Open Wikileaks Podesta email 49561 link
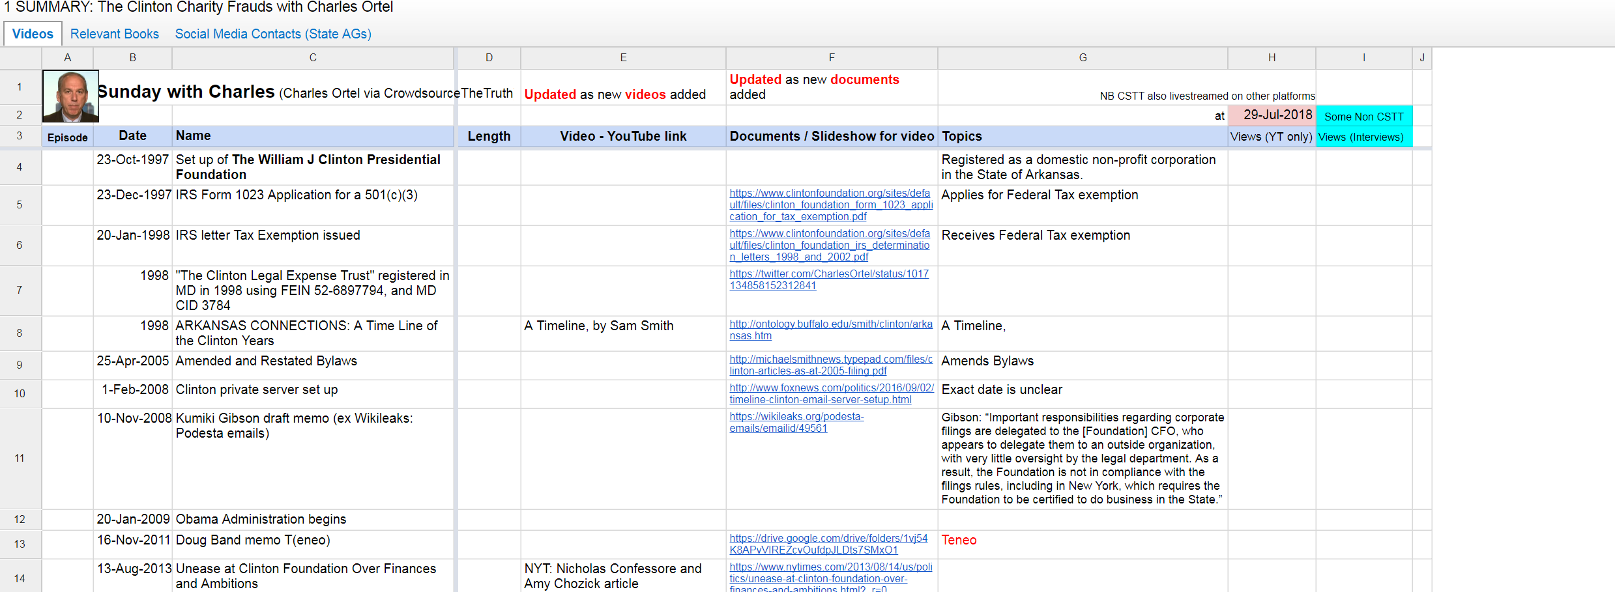1615x592 pixels. click(796, 423)
